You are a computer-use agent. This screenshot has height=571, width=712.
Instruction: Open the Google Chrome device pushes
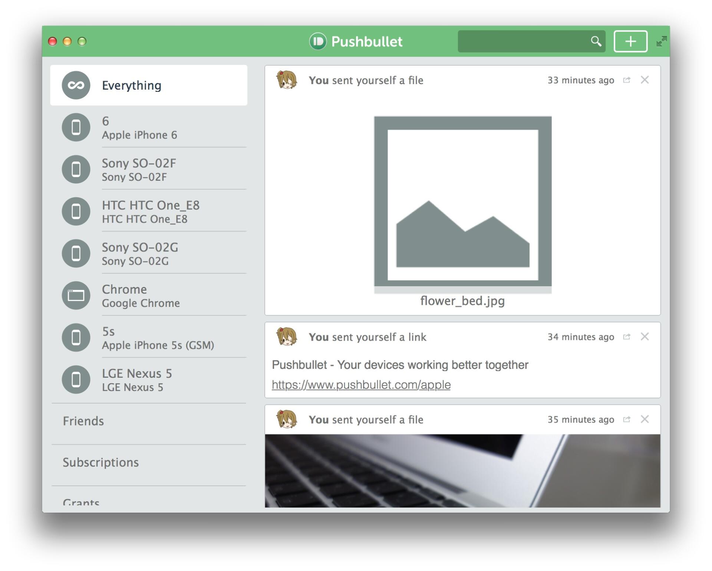coord(149,295)
